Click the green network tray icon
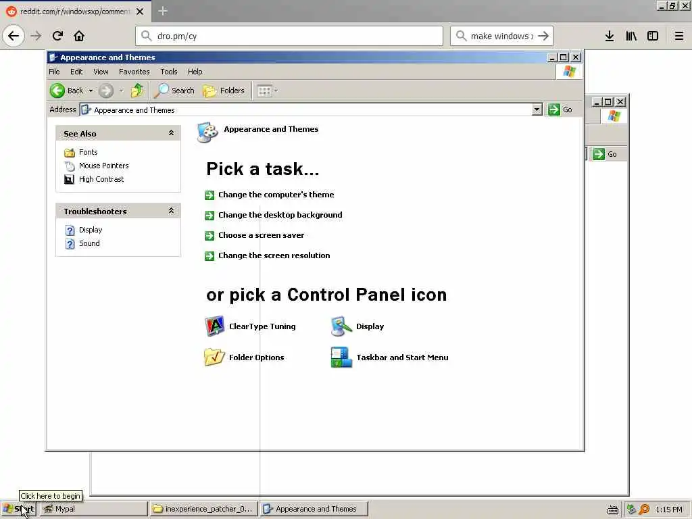 (631, 510)
